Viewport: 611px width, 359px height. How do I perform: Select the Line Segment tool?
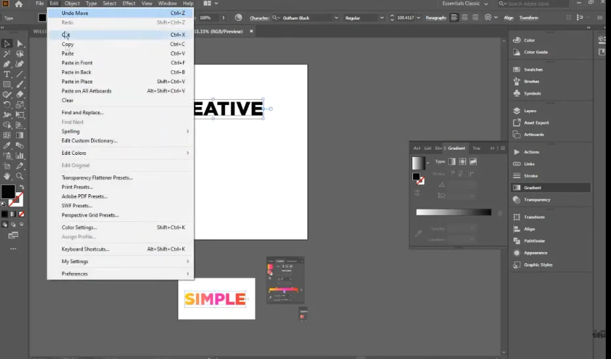click(x=20, y=74)
